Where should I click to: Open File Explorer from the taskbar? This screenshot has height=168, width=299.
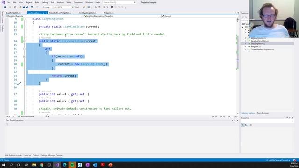(34, 165)
